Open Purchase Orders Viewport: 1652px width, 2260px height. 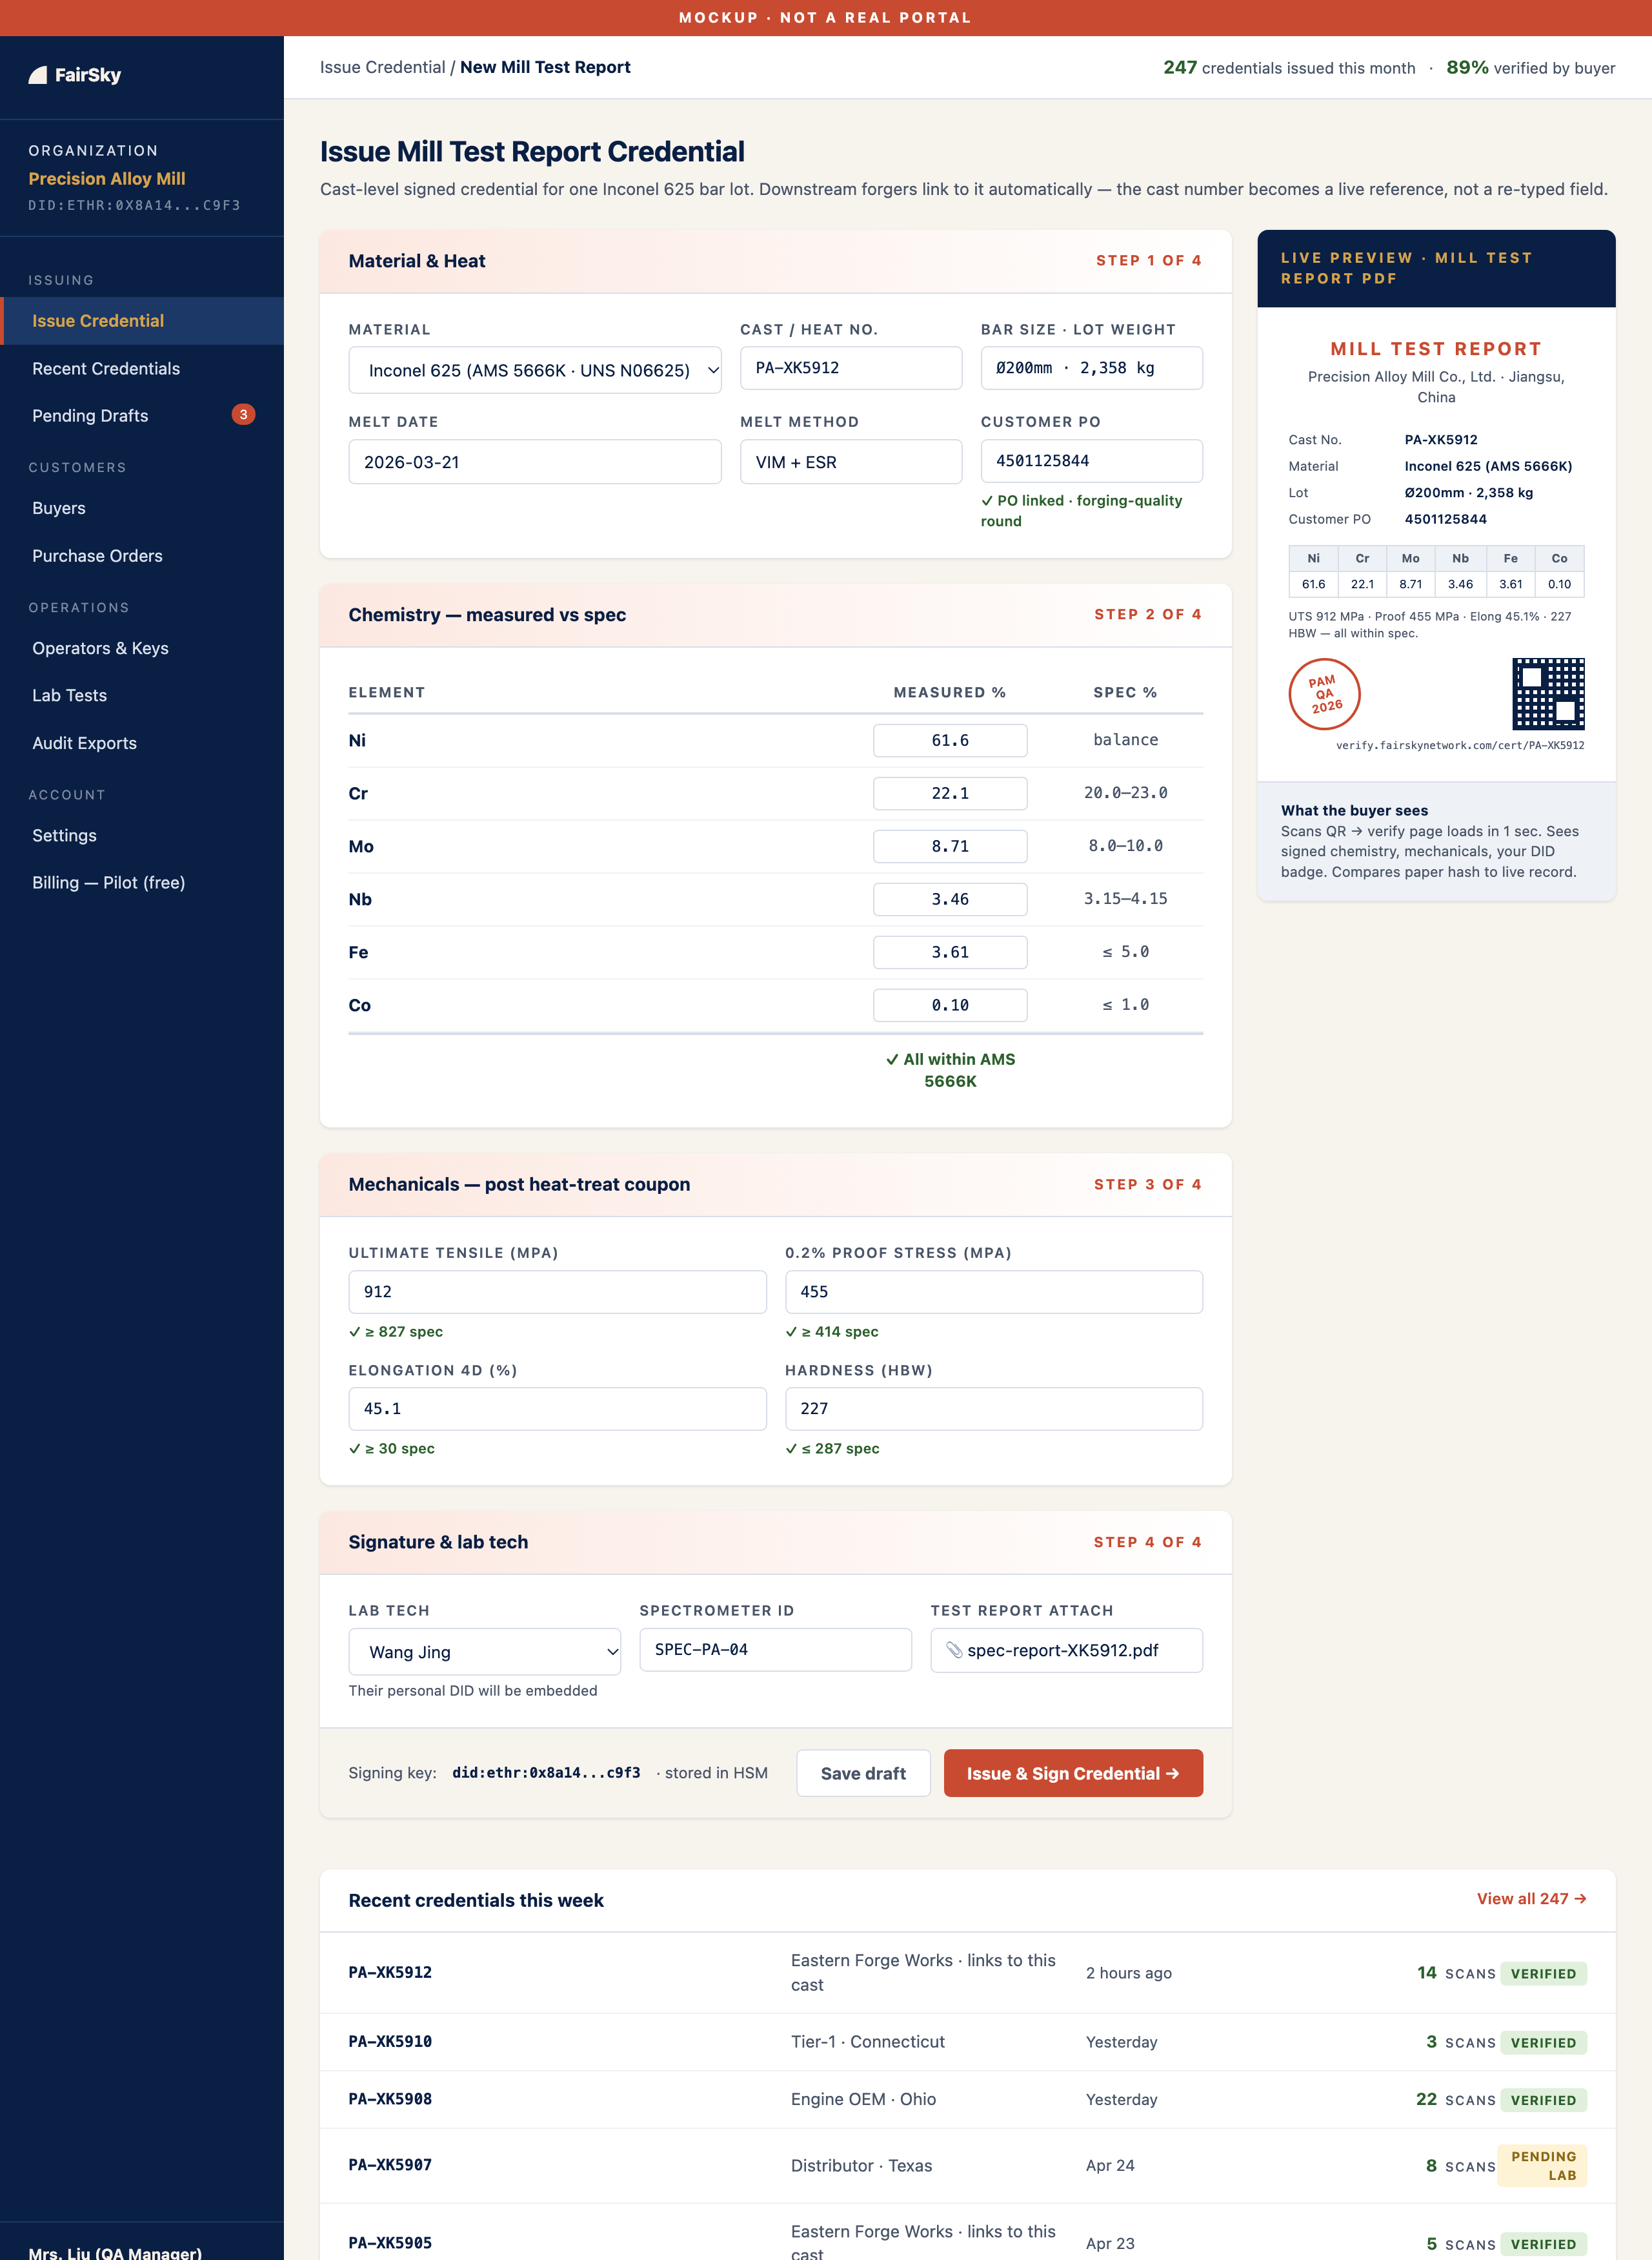tap(142, 555)
